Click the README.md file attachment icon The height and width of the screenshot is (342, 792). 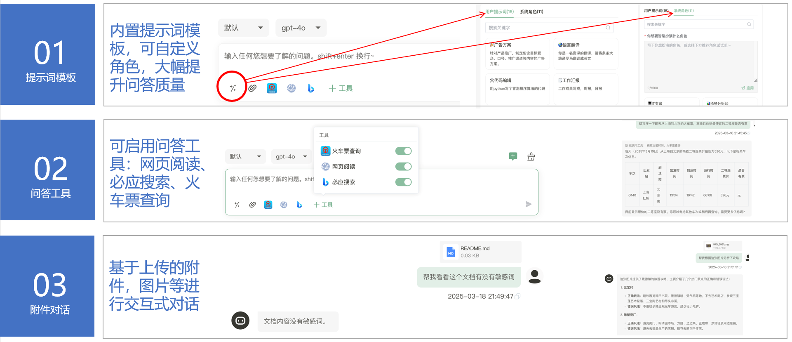click(451, 252)
